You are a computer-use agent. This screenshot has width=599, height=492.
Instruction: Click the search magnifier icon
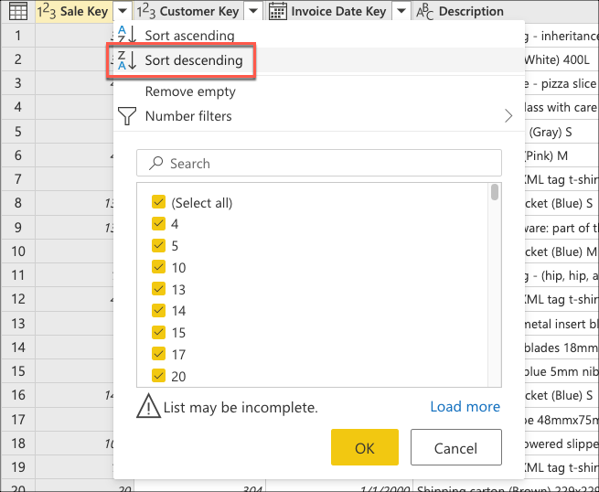(155, 163)
